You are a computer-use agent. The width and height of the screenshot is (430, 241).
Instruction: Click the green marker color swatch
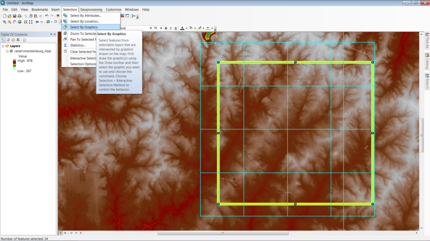(x=208, y=28)
